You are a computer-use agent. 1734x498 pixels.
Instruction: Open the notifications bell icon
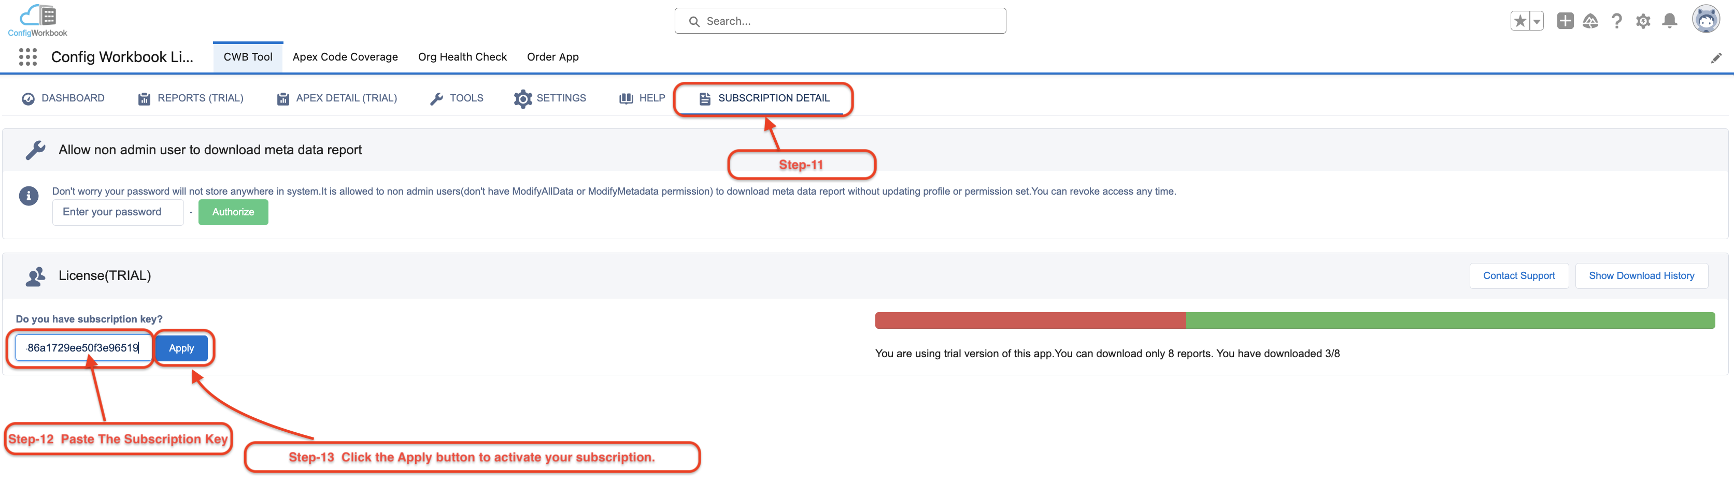1669,21
